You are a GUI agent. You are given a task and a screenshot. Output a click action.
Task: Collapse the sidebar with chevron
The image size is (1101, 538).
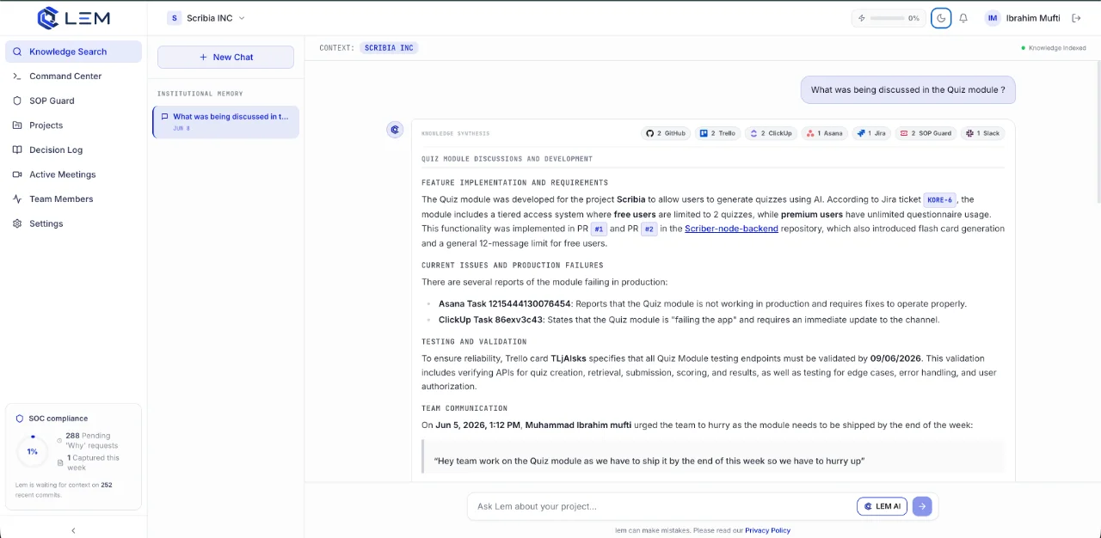pos(73,530)
